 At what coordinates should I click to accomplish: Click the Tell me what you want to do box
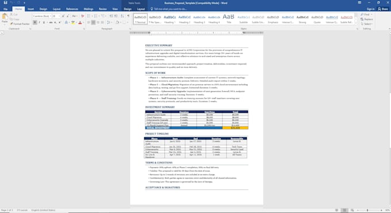(168, 9)
